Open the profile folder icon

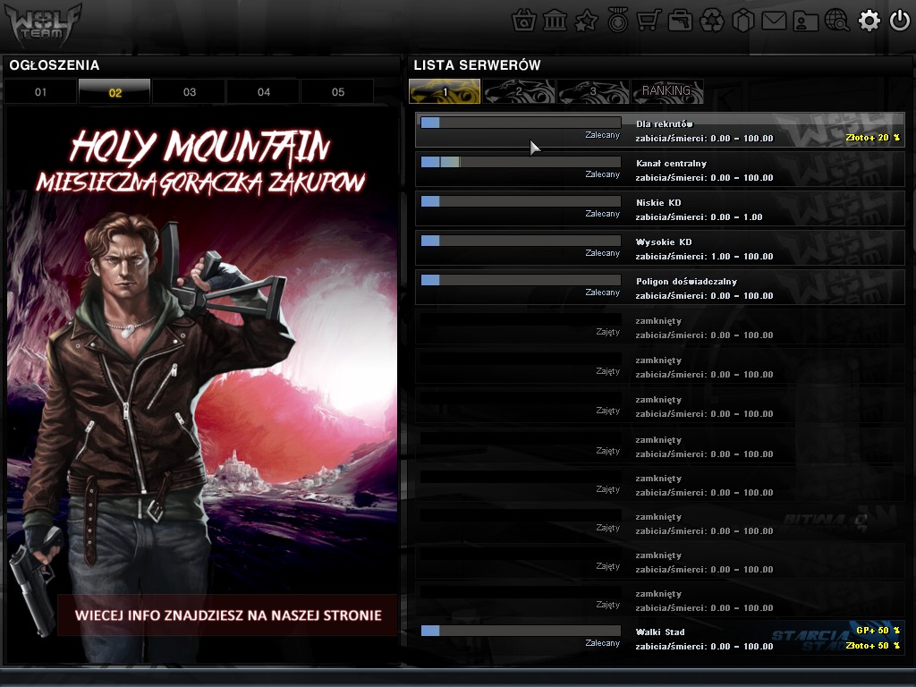coord(806,21)
